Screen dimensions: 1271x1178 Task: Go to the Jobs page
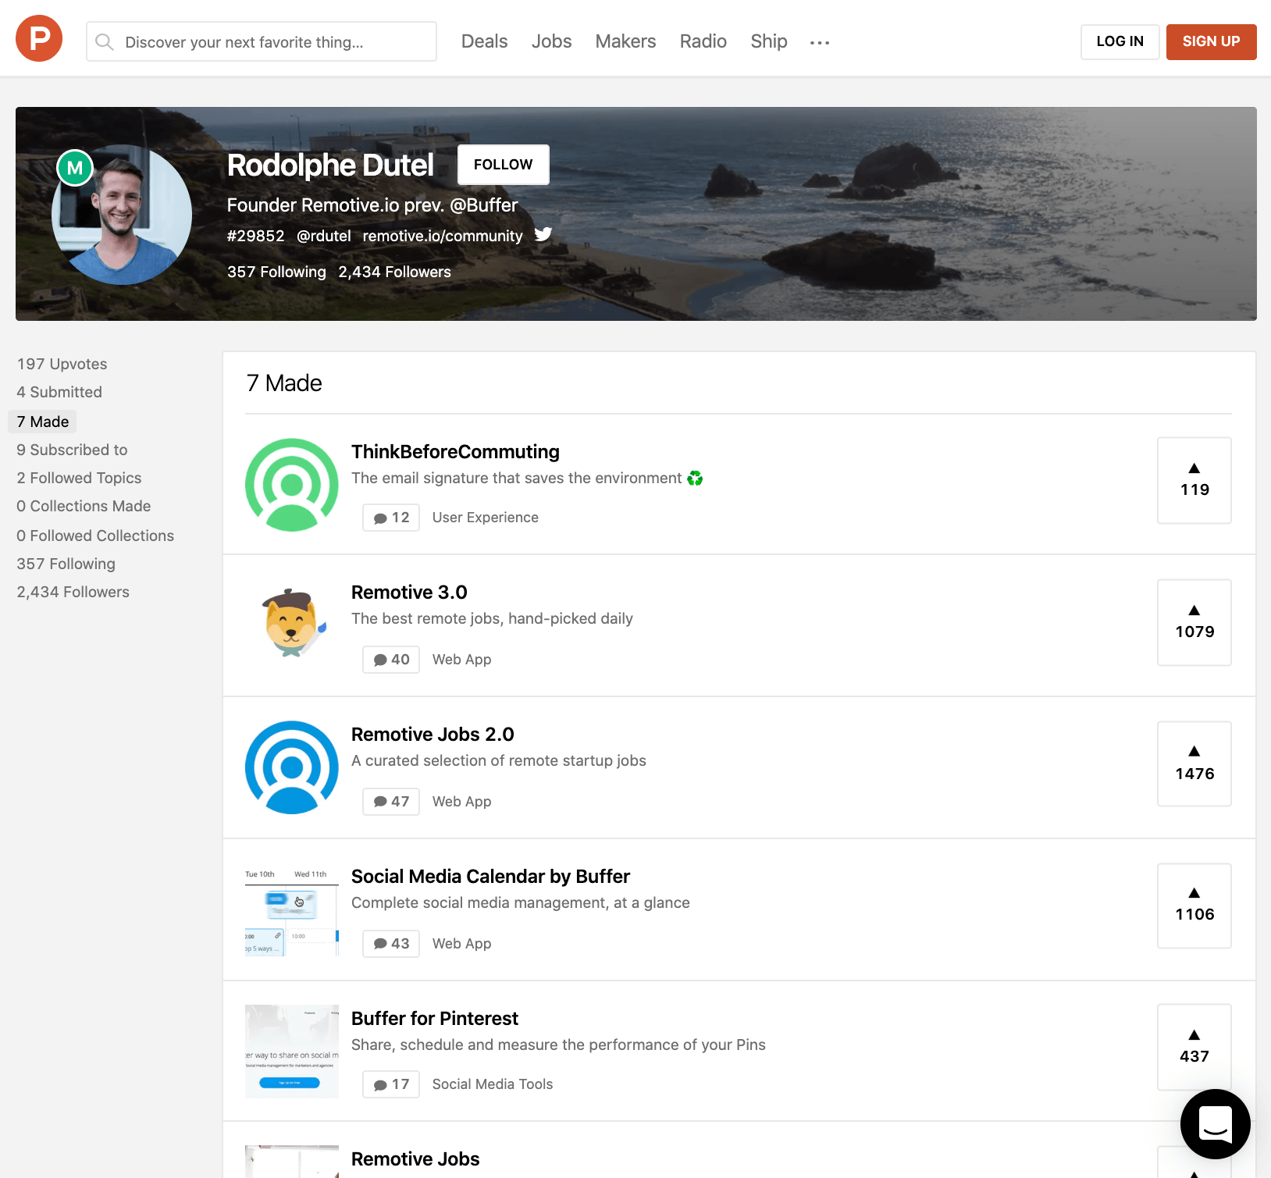(551, 41)
